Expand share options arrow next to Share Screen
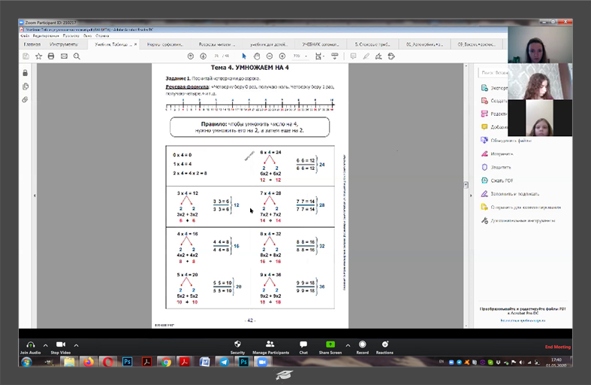The height and width of the screenshot is (385, 591). 348,345
